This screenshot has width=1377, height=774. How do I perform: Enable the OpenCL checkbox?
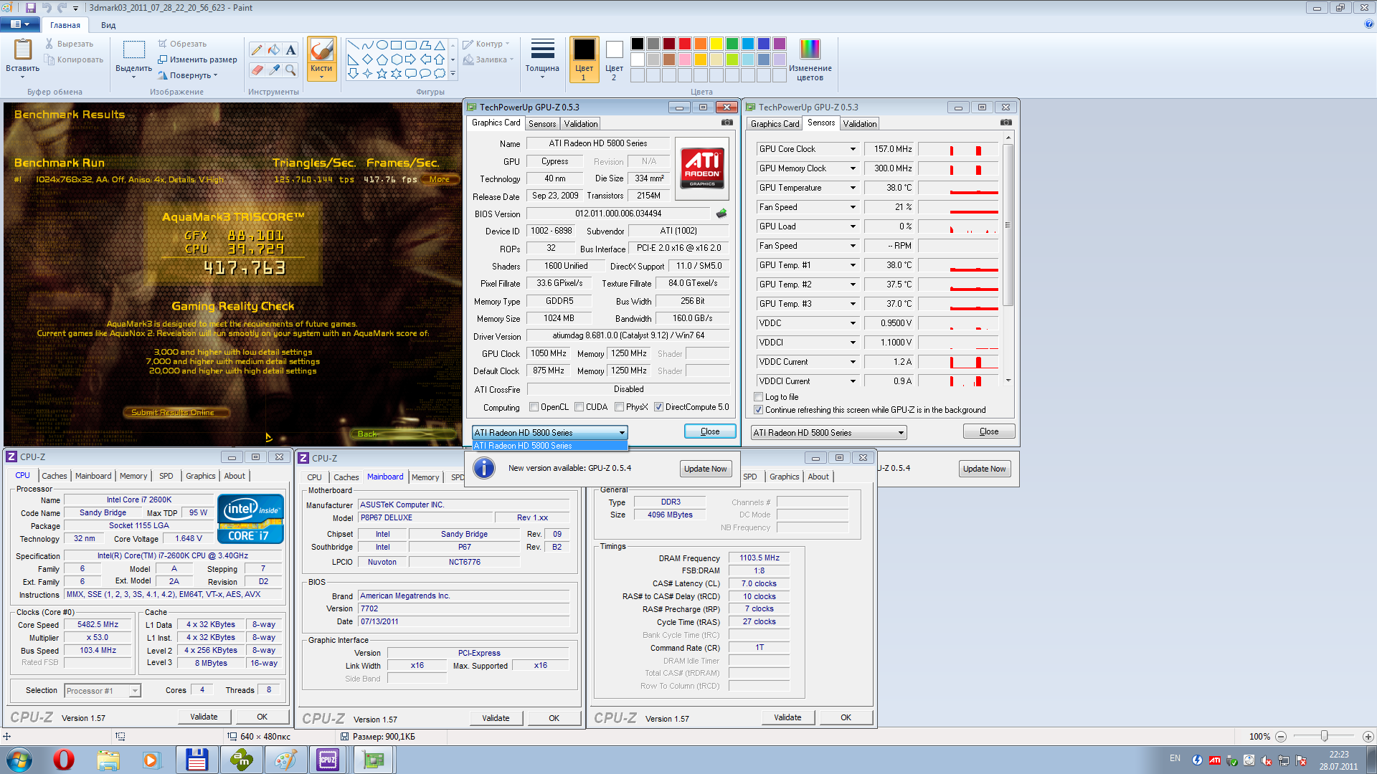534,407
